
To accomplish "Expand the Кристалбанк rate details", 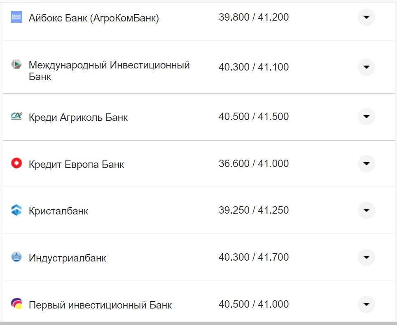I will [x=366, y=210].
